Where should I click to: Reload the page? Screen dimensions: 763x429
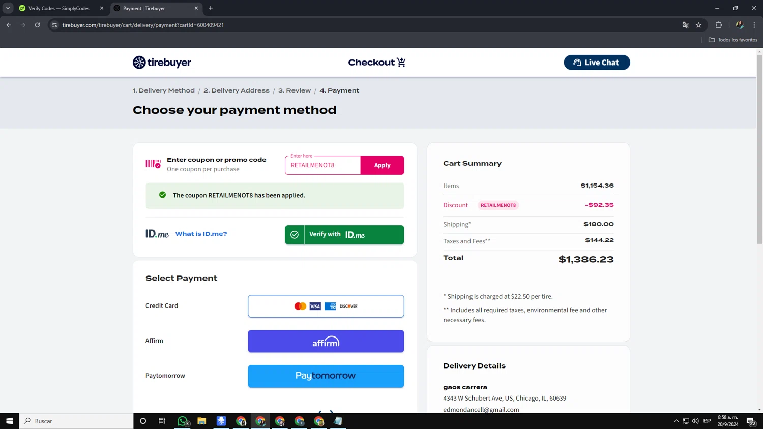tap(37, 25)
